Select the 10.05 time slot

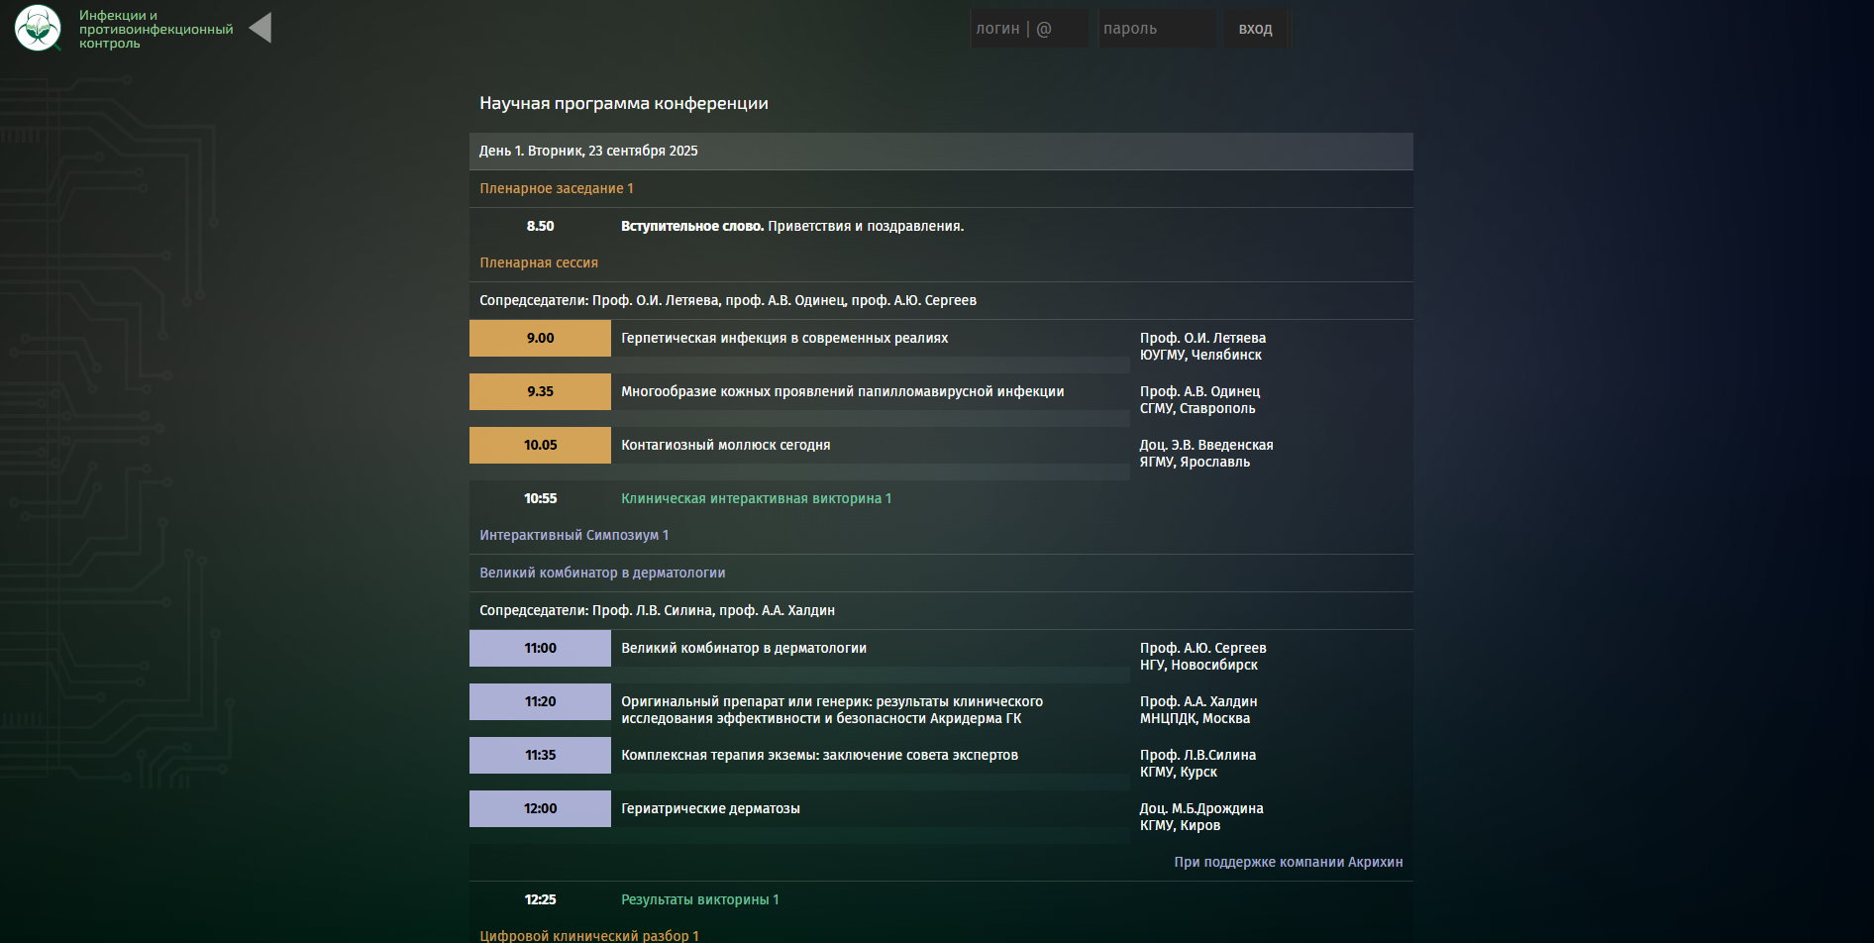(x=540, y=445)
